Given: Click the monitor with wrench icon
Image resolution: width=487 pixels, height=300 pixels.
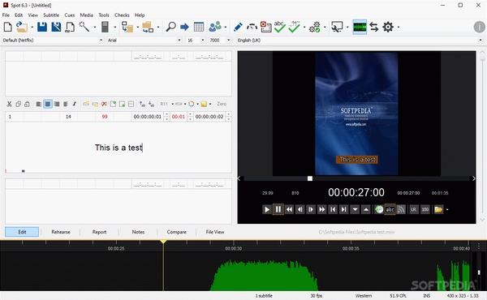Looking at the screenshot, I should [x=337, y=27].
